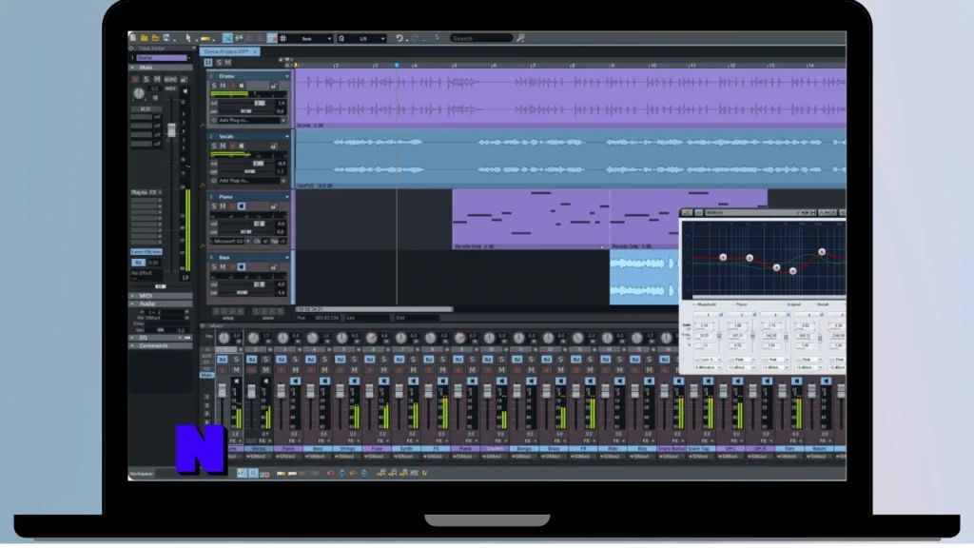Image resolution: width=974 pixels, height=548 pixels.
Task: Click the lock icon on Bass track
Action: pos(273,267)
